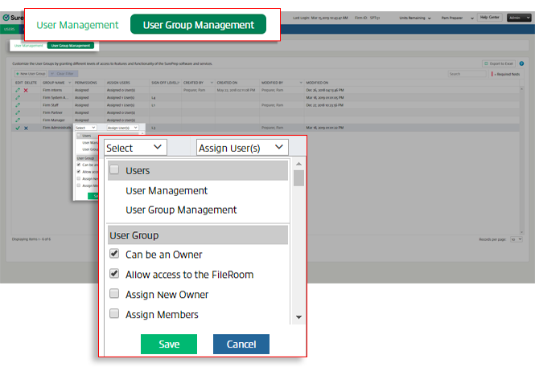Enable the Assign New Owner checkbox
The width and height of the screenshot is (535, 375).
[x=114, y=295]
